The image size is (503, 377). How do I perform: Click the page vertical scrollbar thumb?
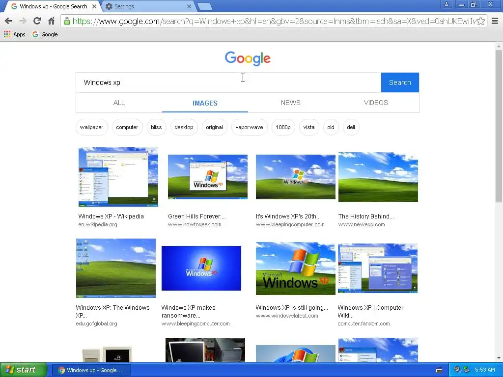pyautogui.click(x=499, y=126)
